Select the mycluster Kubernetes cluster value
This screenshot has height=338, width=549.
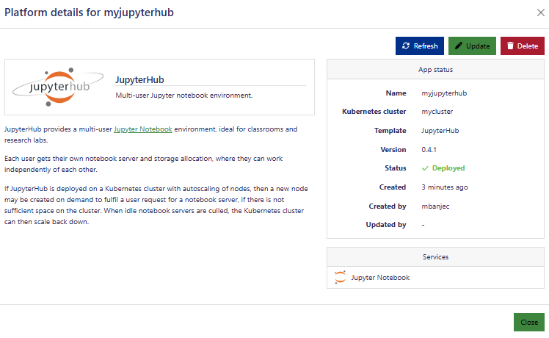[437, 112]
